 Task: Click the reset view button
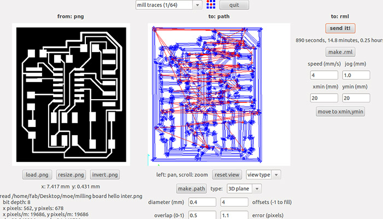[227, 175]
